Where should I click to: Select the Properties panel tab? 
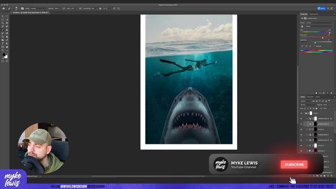(303, 14)
